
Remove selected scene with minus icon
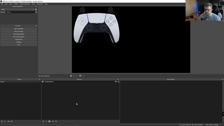point(5,121)
